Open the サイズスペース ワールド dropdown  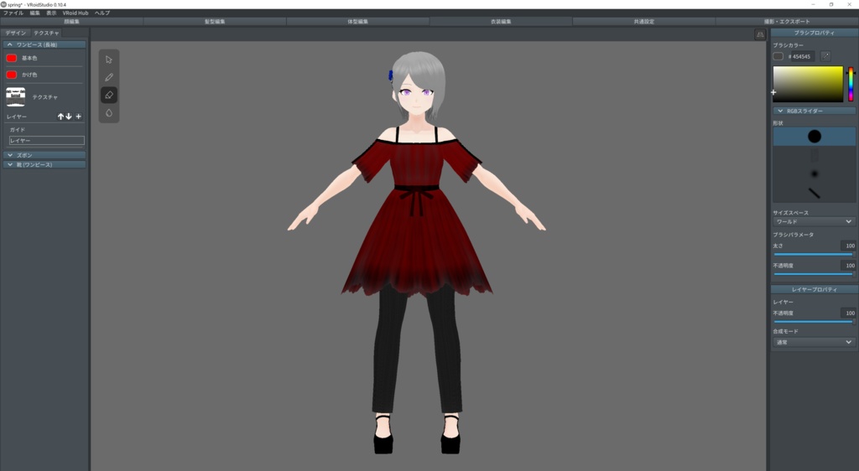click(814, 221)
